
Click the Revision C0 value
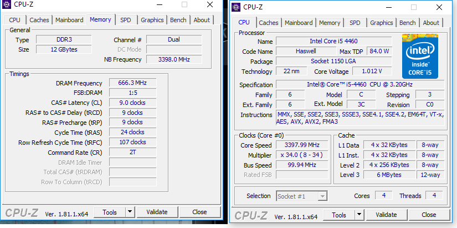[x=430, y=104]
